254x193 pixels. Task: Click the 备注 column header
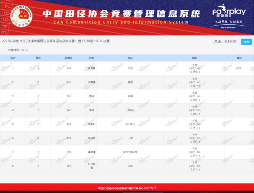pyautogui.click(x=238, y=58)
